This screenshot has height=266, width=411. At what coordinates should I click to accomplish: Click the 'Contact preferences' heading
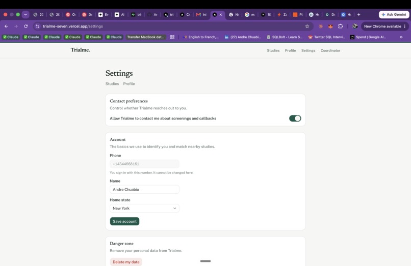(x=129, y=101)
